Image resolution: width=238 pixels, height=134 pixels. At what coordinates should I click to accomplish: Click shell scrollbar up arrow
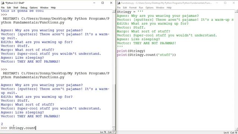coord(114,12)
